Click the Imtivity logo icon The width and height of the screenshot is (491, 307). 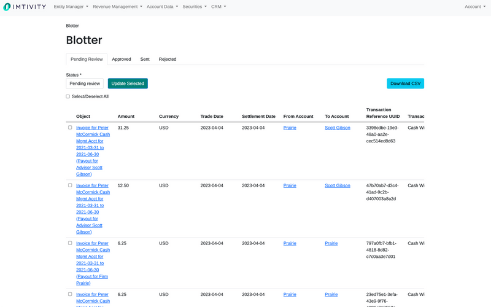coord(9,7)
